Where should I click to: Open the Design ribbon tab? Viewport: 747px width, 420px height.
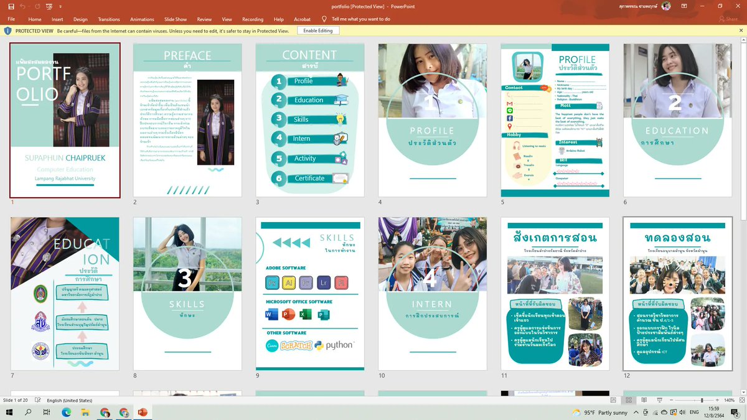(80, 19)
